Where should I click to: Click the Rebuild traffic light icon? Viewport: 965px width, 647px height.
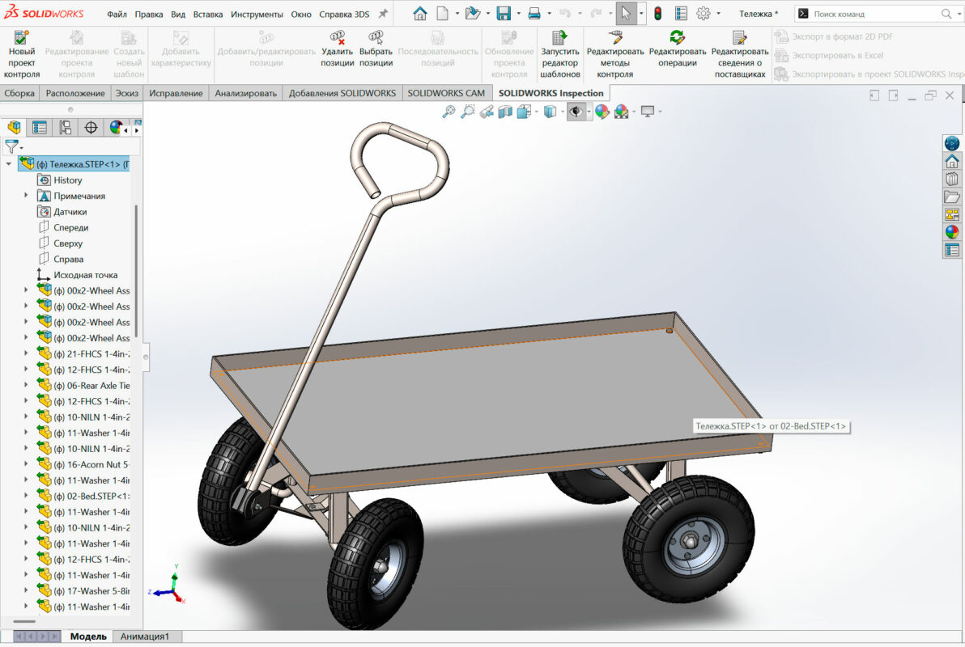(x=657, y=14)
